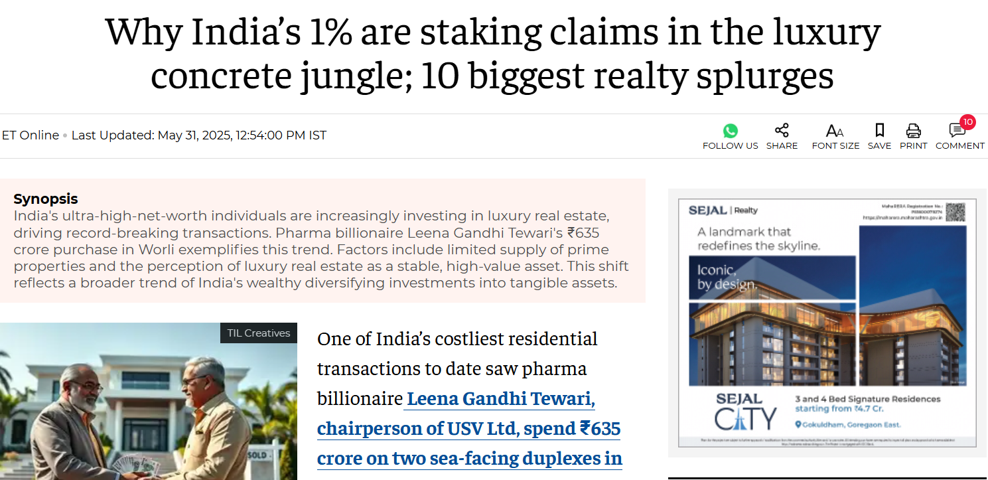Click the QR code in Sejal ad
This screenshot has height=480, width=988.
coord(955,212)
